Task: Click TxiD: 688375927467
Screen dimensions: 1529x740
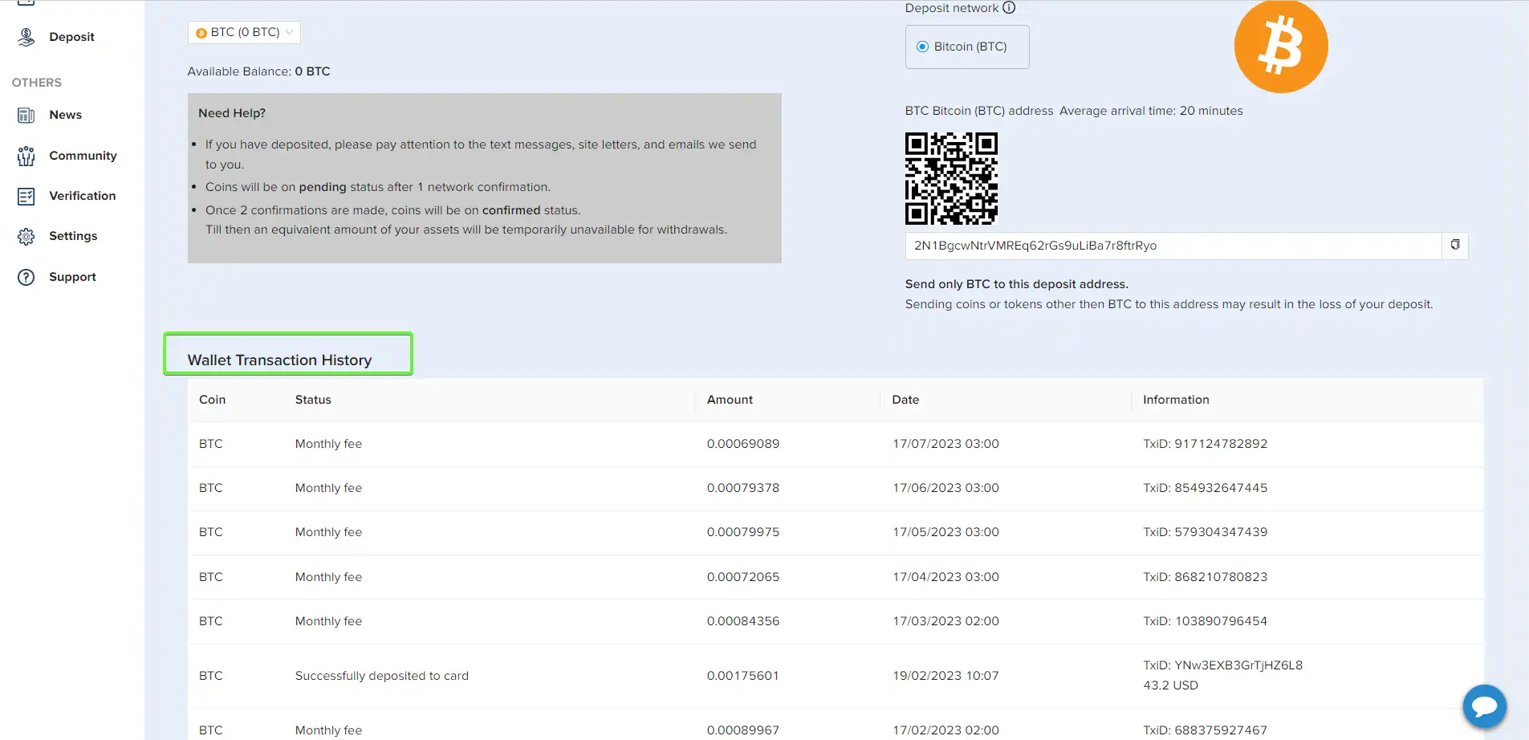Action: point(1206,730)
